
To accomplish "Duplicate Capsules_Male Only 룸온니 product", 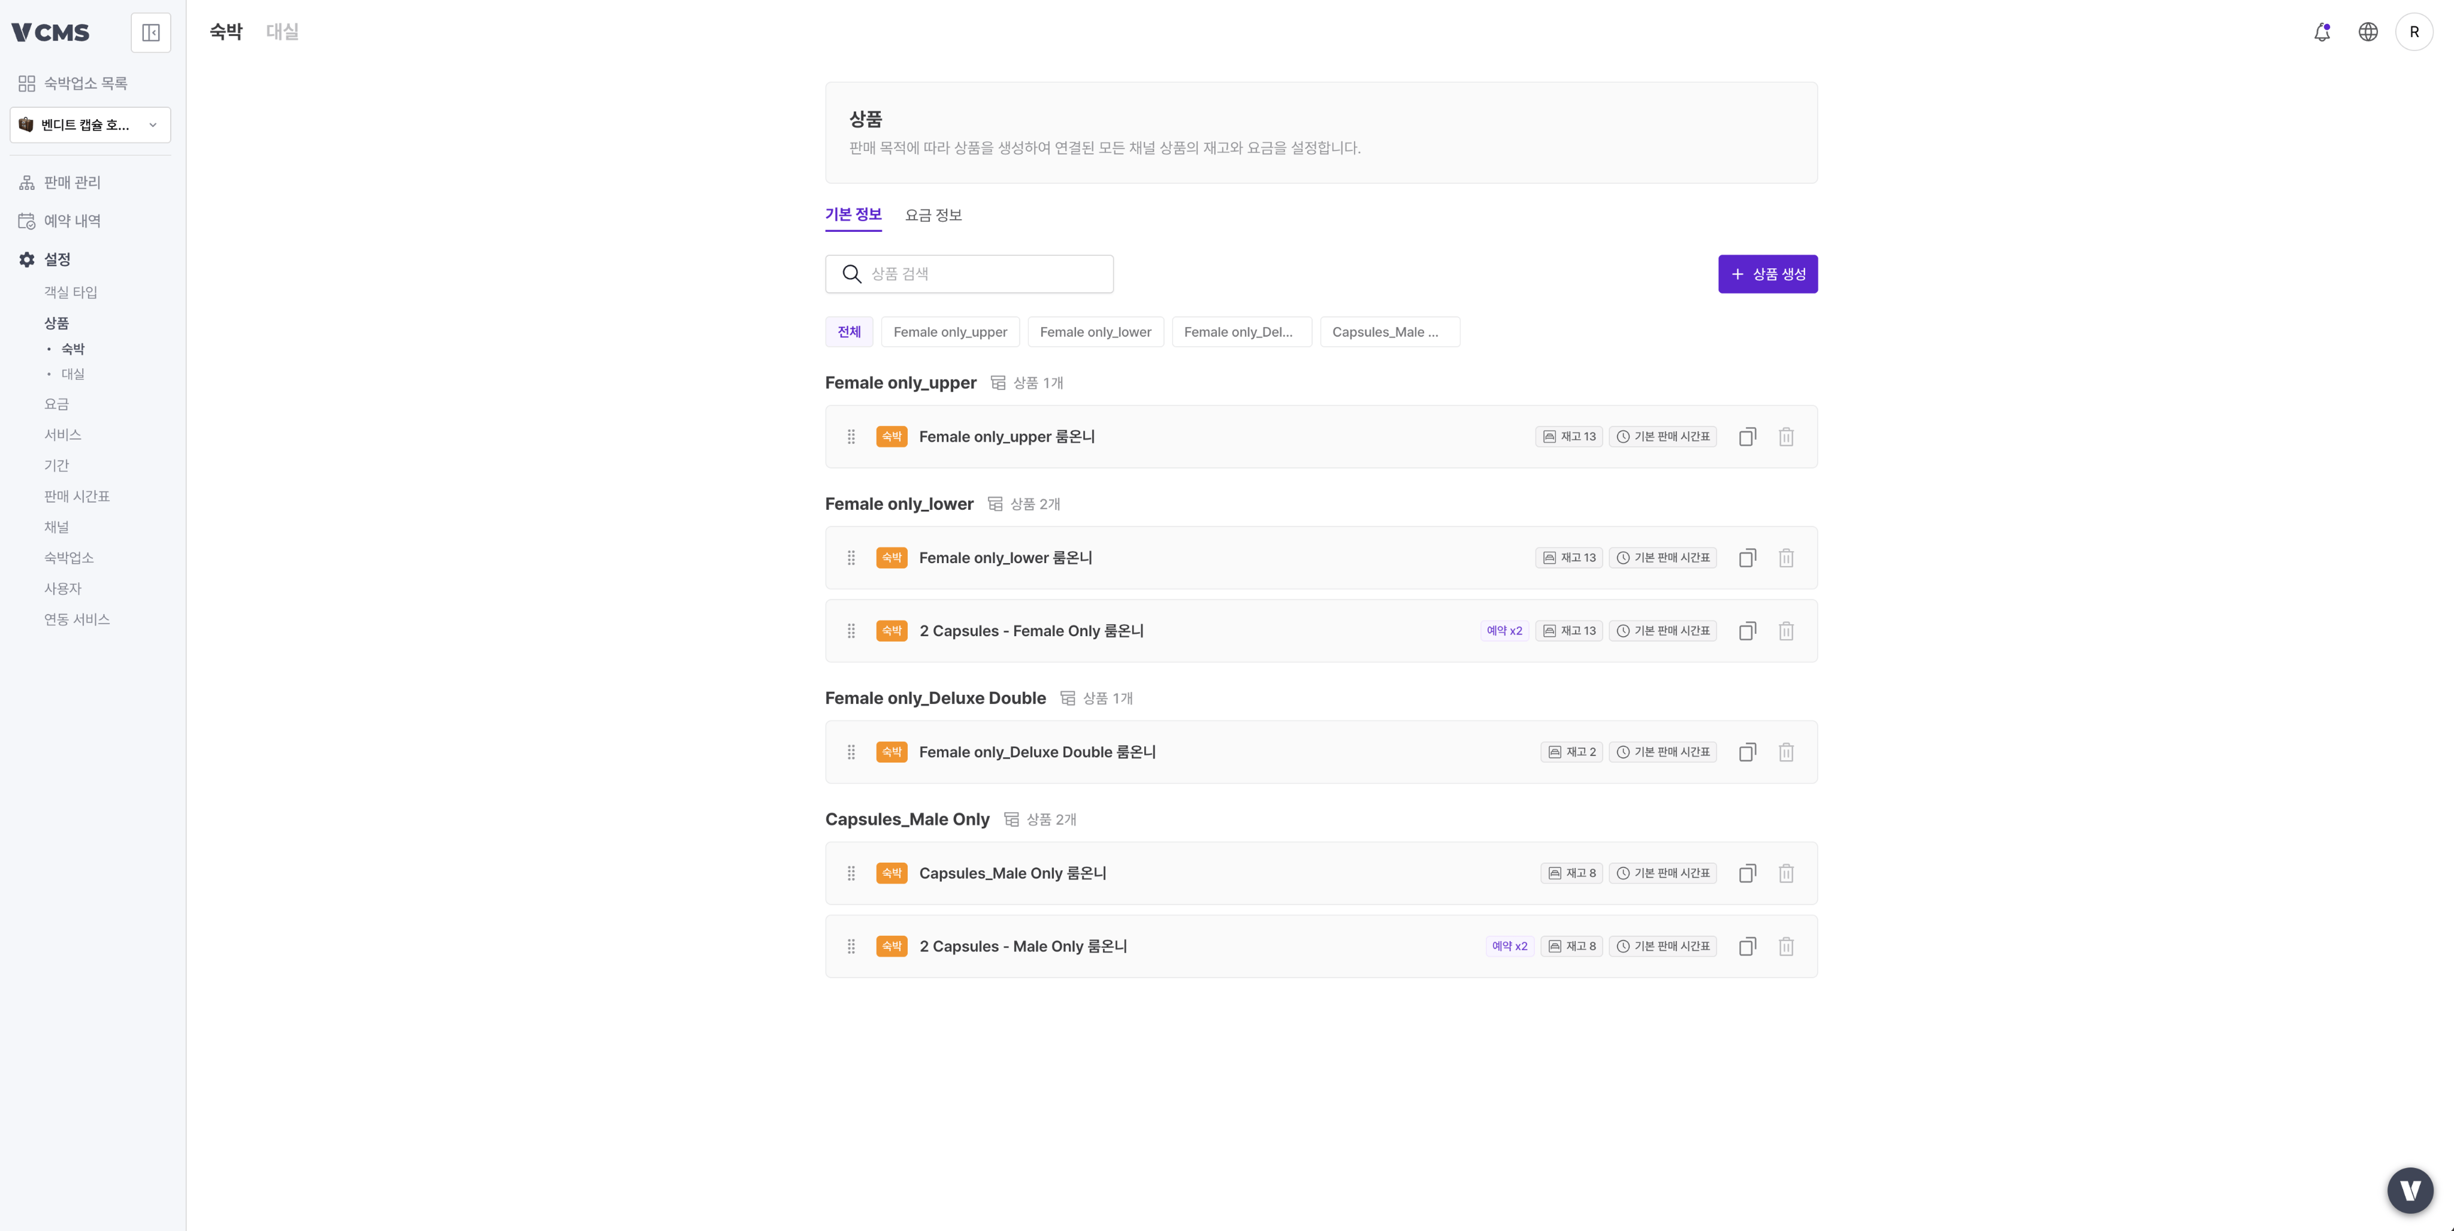I will [x=1747, y=873].
